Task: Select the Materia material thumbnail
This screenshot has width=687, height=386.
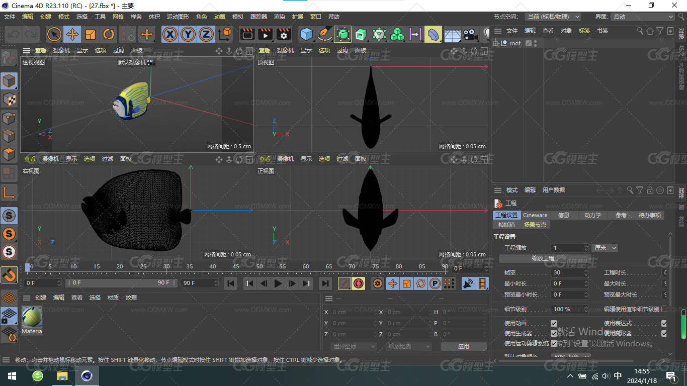Action: pos(32,320)
